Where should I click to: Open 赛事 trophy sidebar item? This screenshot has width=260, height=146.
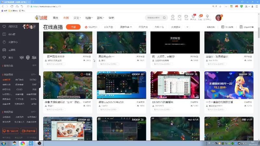click(x=8, y=58)
